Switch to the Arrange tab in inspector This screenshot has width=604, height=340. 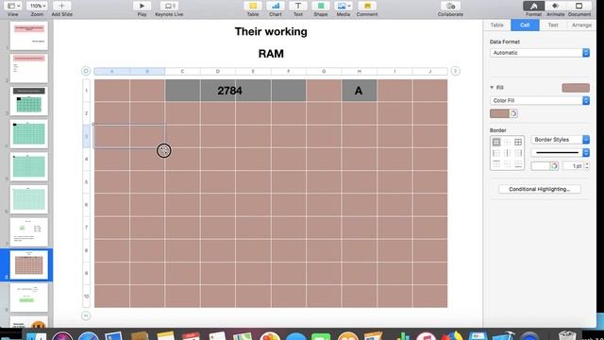(x=581, y=25)
